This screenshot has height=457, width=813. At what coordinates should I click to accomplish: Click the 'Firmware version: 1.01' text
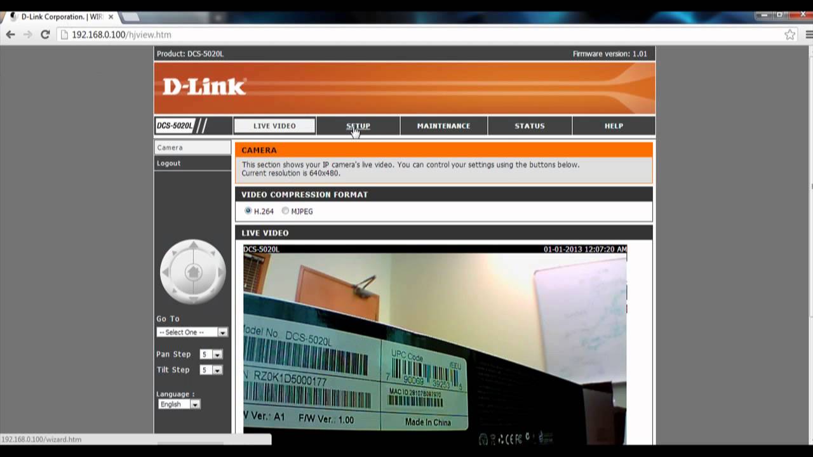[x=610, y=54]
